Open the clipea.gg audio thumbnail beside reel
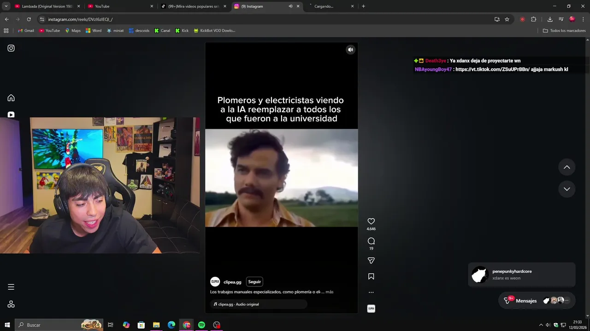The width and height of the screenshot is (590, 331). click(x=371, y=308)
